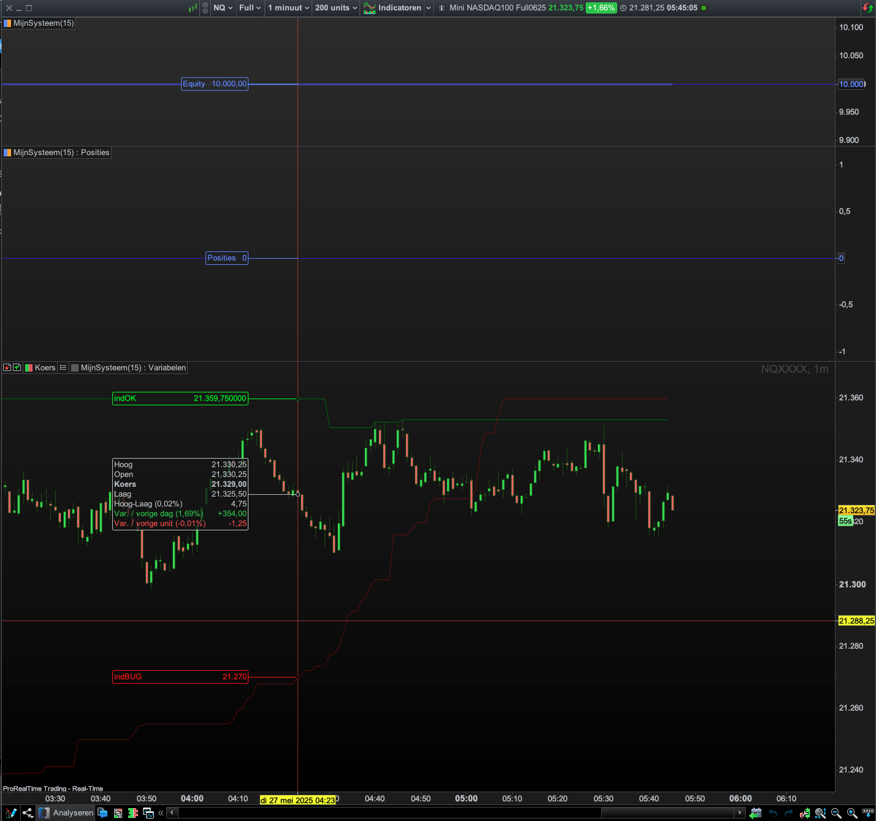This screenshot has height=821, width=876.
Task: Open the order list icon
Action: click(x=118, y=813)
